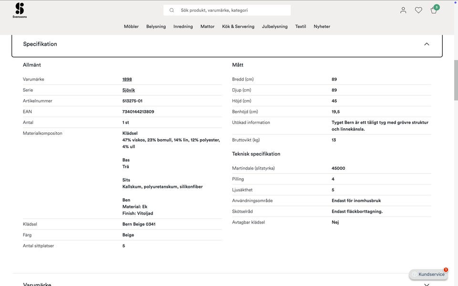The height and width of the screenshot is (286, 458).
Task: Open the Julbelysning menu
Action: pos(275,27)
